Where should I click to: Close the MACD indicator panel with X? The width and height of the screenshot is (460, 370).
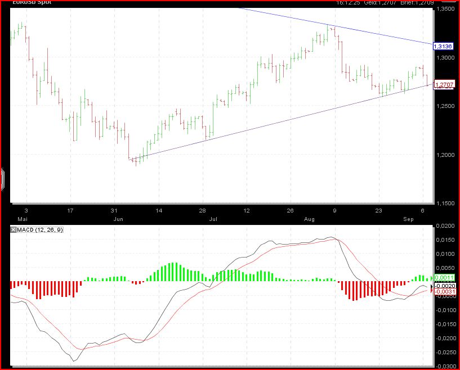click(14, 230)
